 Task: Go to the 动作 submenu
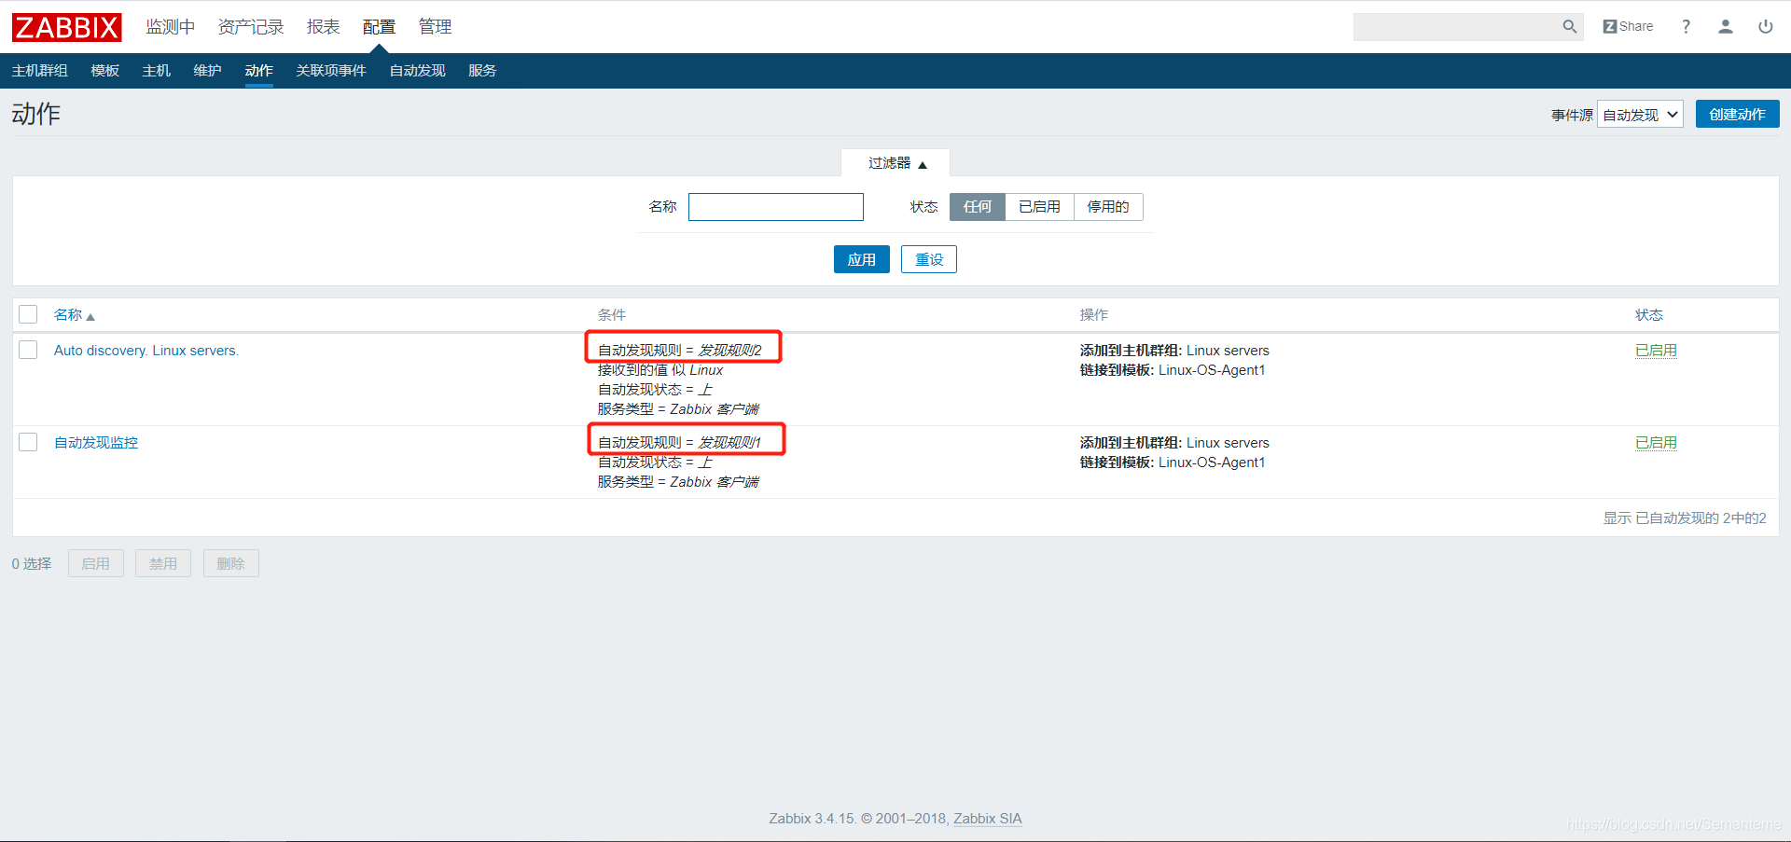click(258, 71)
